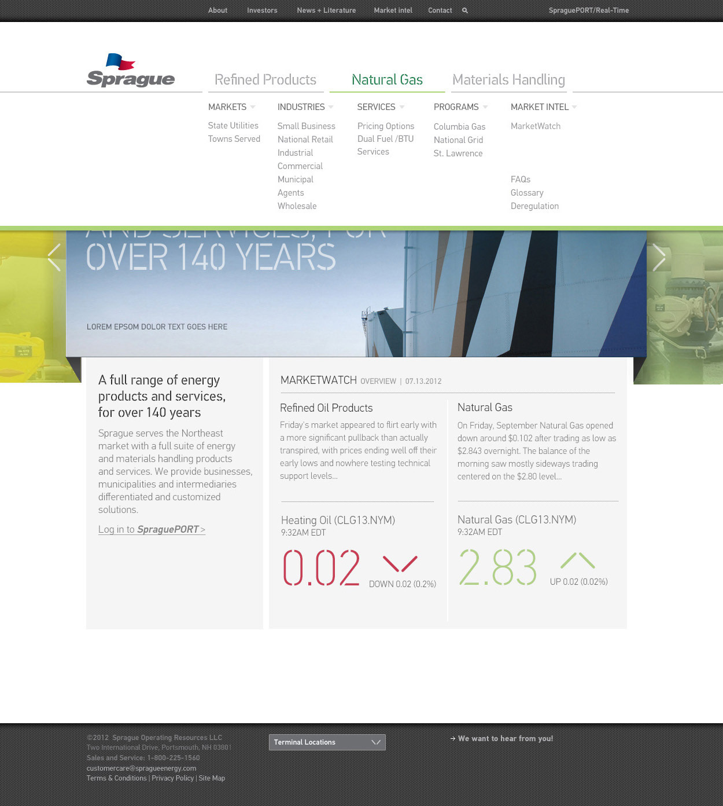Viewport: 723px width, 806px height.
Task: Open MarketWatch under Market Intel
Action: point(536,126)
